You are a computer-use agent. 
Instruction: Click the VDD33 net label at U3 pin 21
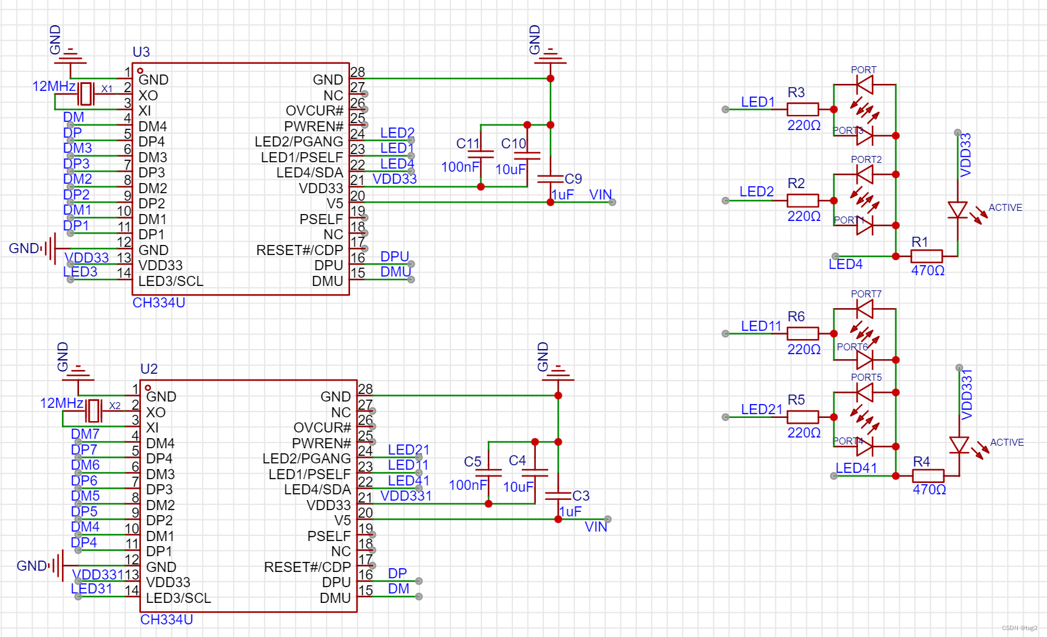click(395, 179)
